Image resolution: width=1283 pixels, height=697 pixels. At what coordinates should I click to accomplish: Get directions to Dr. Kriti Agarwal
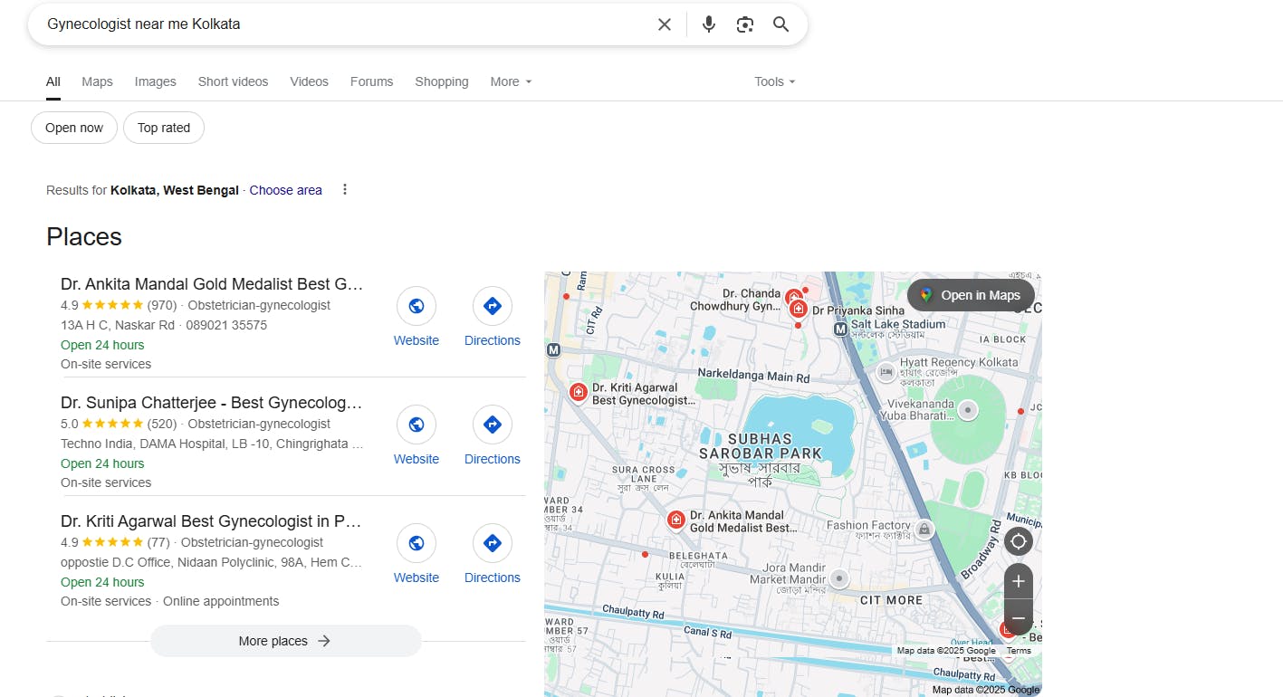[x=493, y=543]
